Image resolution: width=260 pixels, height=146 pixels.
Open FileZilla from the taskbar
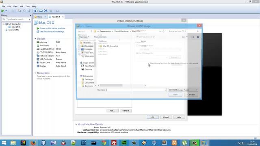click(x=114, y=143)
